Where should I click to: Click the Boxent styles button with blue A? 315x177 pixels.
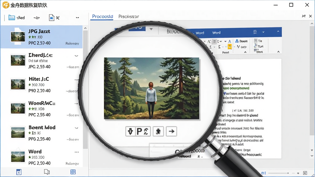tap(241, 41)
